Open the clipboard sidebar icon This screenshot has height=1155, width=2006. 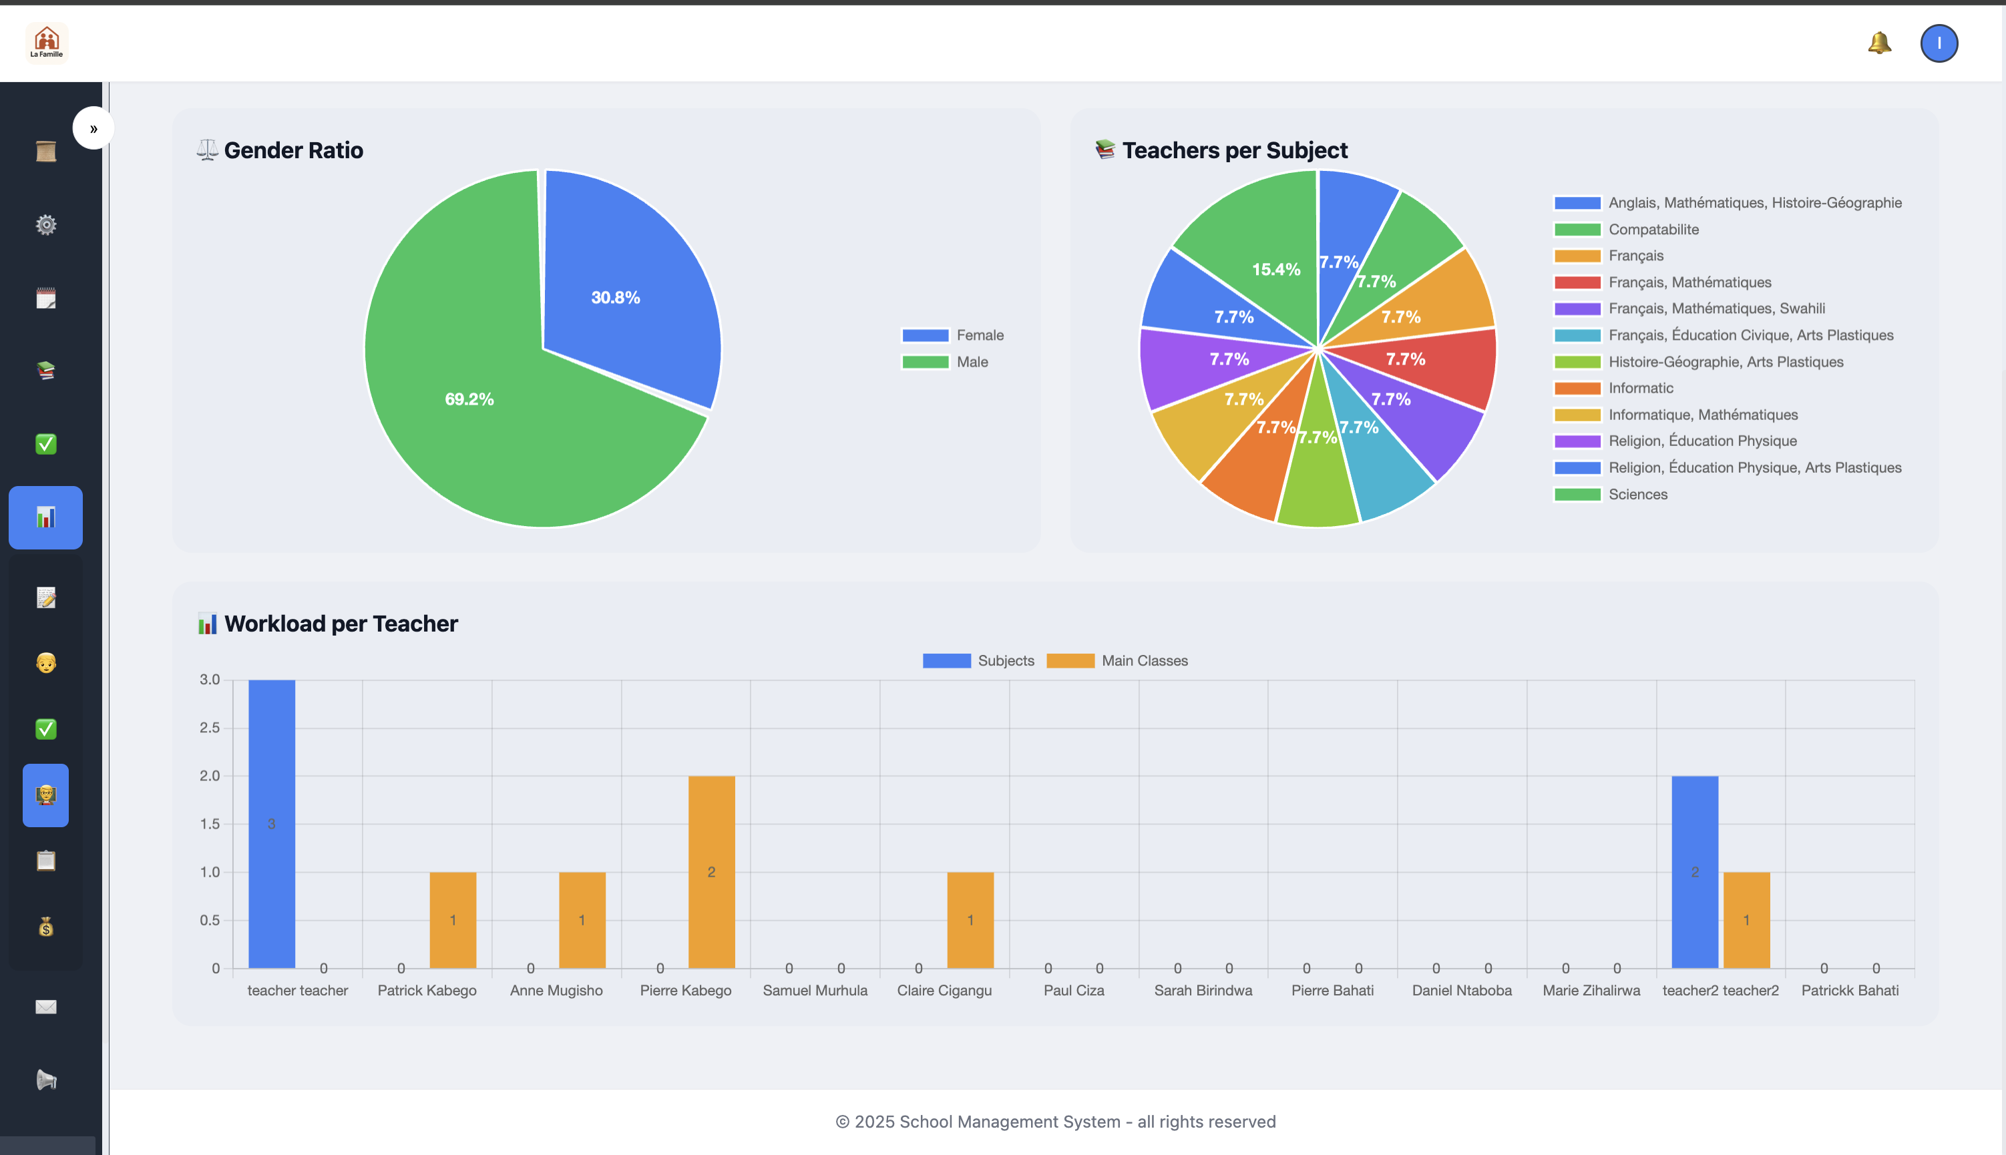click(x=46, y=861)
